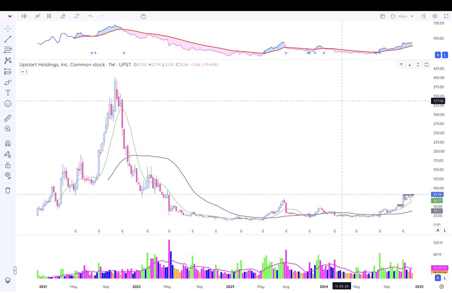The image size is (452, 293).
Task: Collapse the price pane
Action: click(x=418, y=65)
